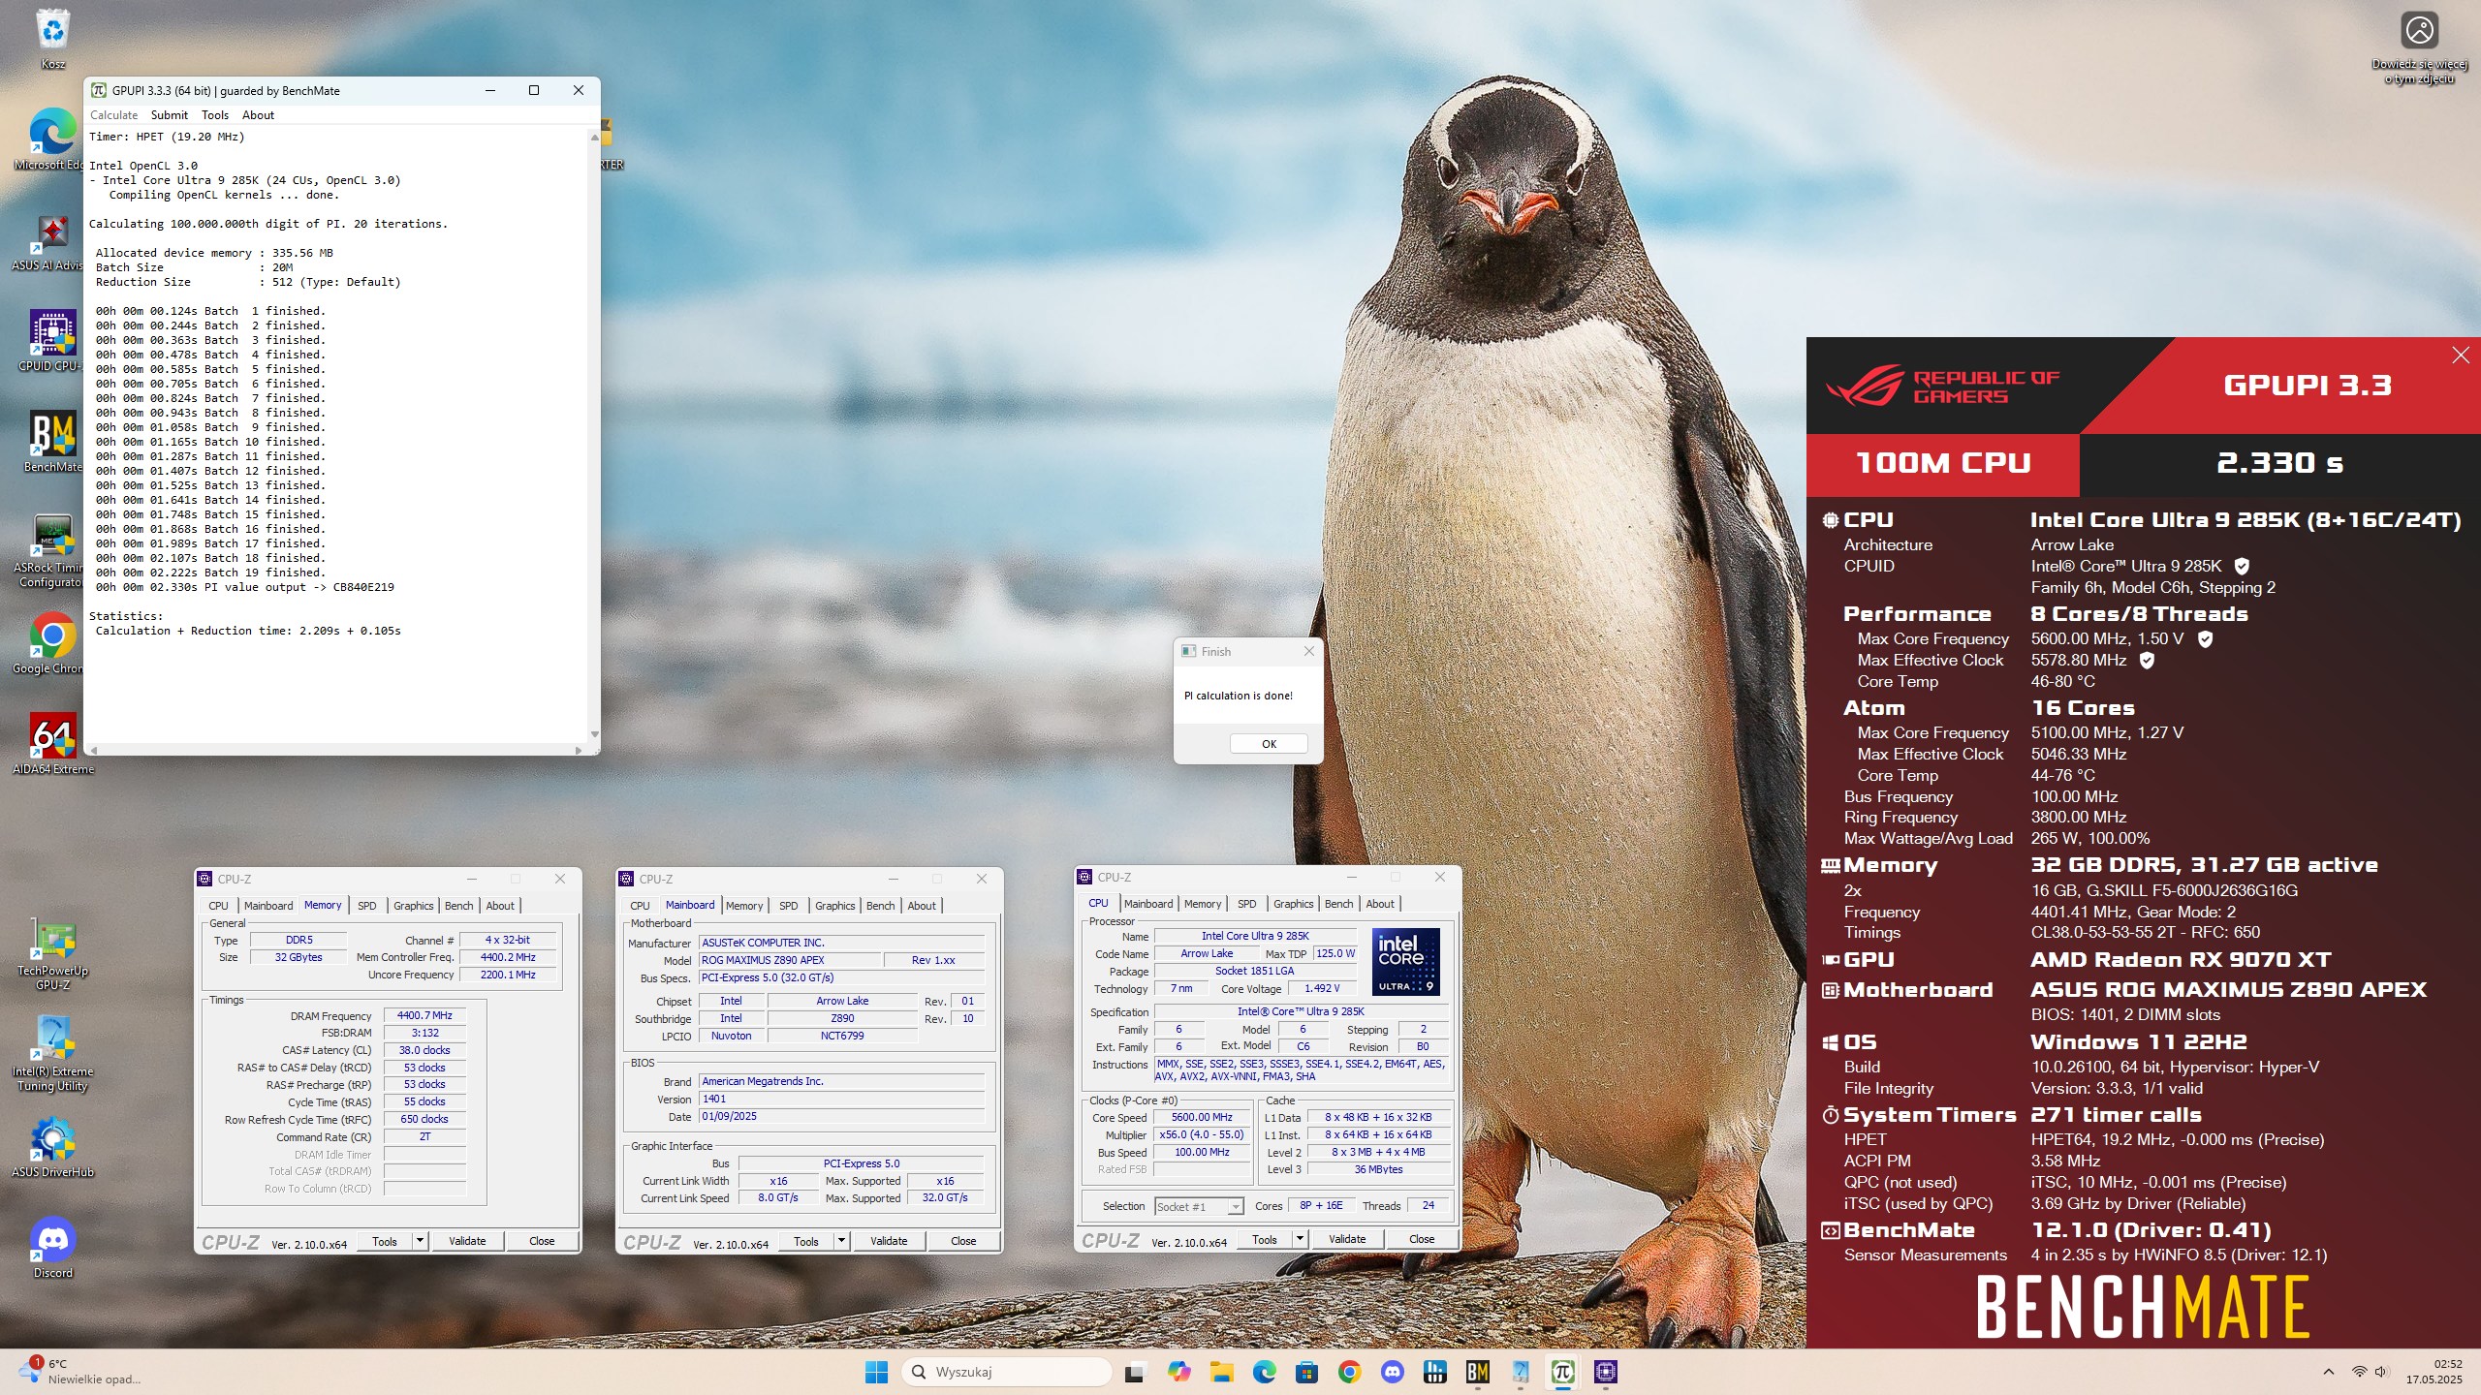2481x1395 pixels.
Task: Click Close button in Memory CPU-Z window
Action: coord(542,1241)
